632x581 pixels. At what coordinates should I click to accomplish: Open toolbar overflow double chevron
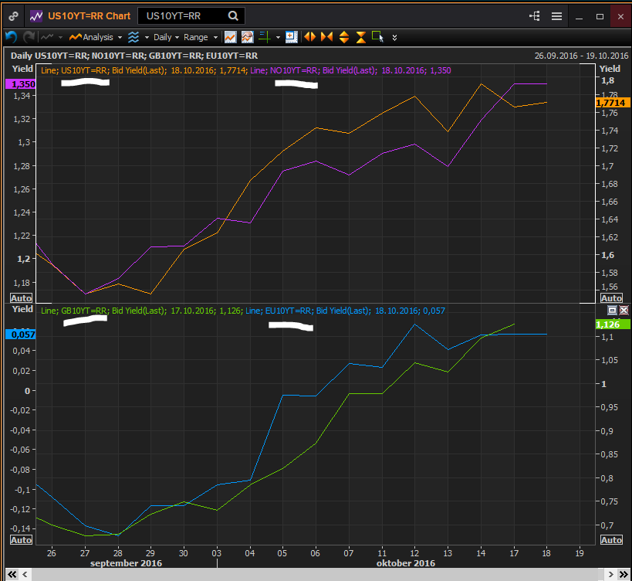click(x=394, y=38)
